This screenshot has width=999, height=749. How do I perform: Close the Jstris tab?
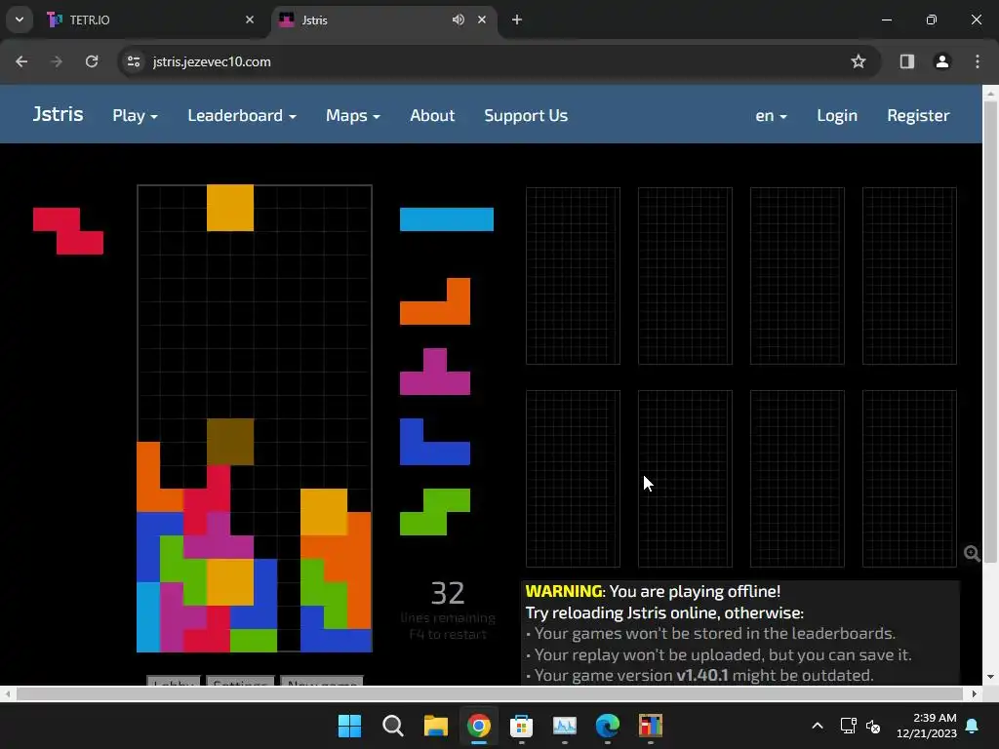tap(482, 20)
